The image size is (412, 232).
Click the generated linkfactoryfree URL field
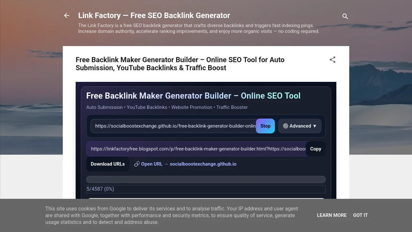(x=196, y=149)
